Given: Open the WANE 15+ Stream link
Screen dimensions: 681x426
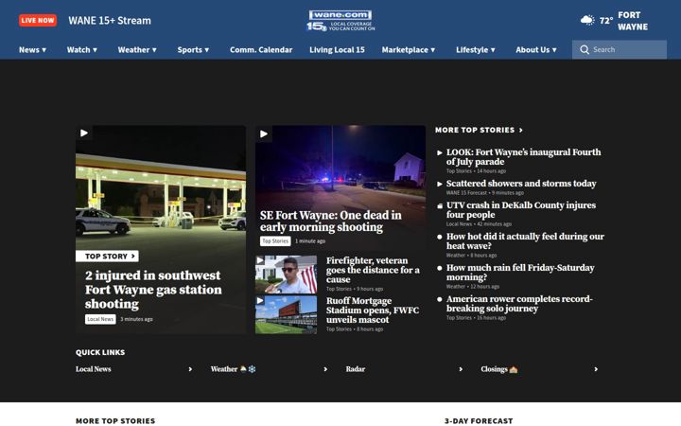Looking at the screenshot, I should 110,21.
